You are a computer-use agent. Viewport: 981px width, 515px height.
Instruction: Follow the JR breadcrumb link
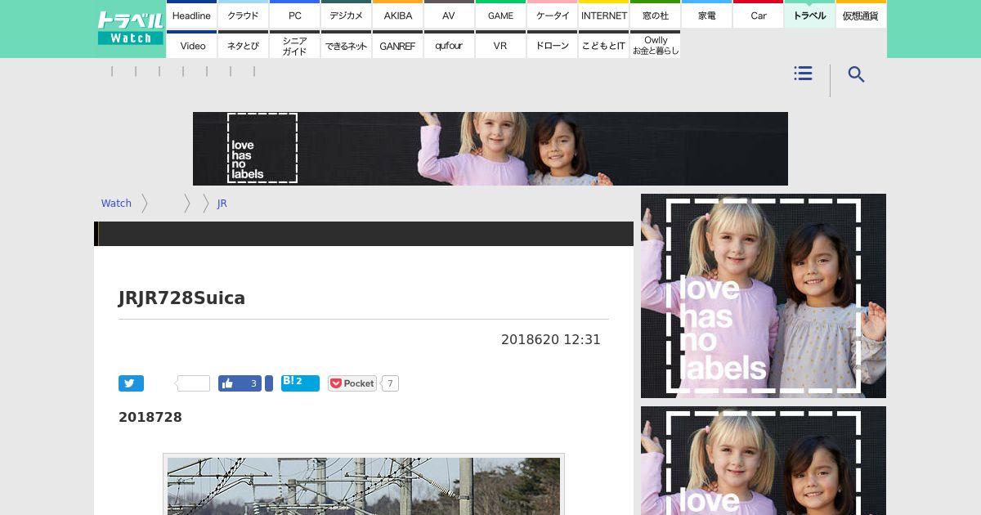[x=222, y=204]
